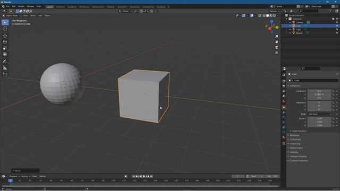Open the World properties tab

click(x=284, y=101)
